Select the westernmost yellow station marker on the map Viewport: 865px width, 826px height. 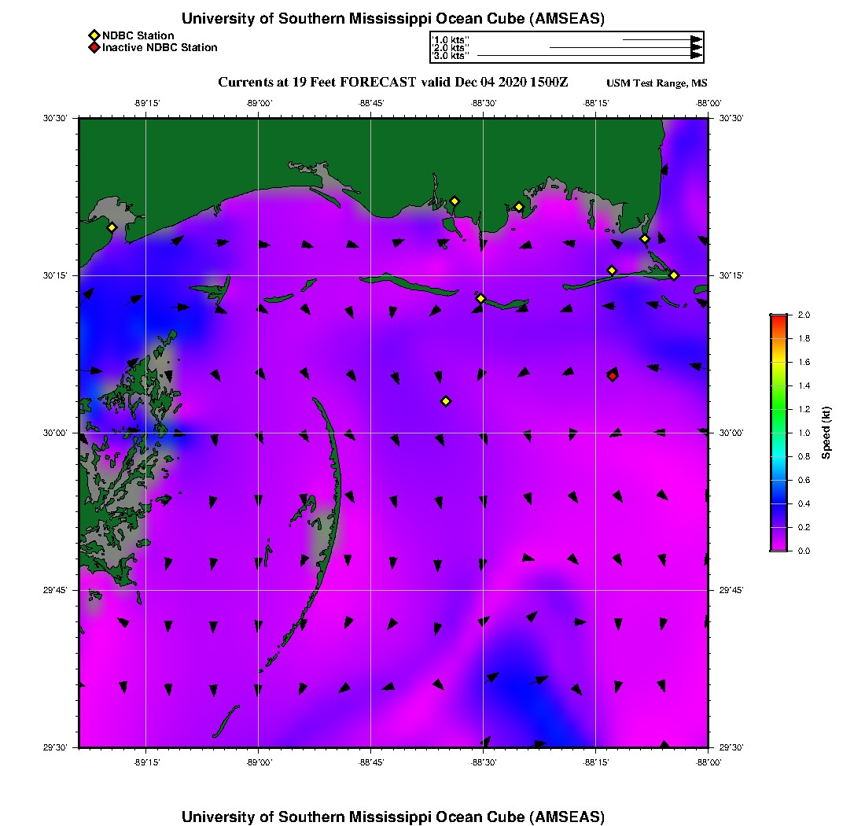[112, 227]
